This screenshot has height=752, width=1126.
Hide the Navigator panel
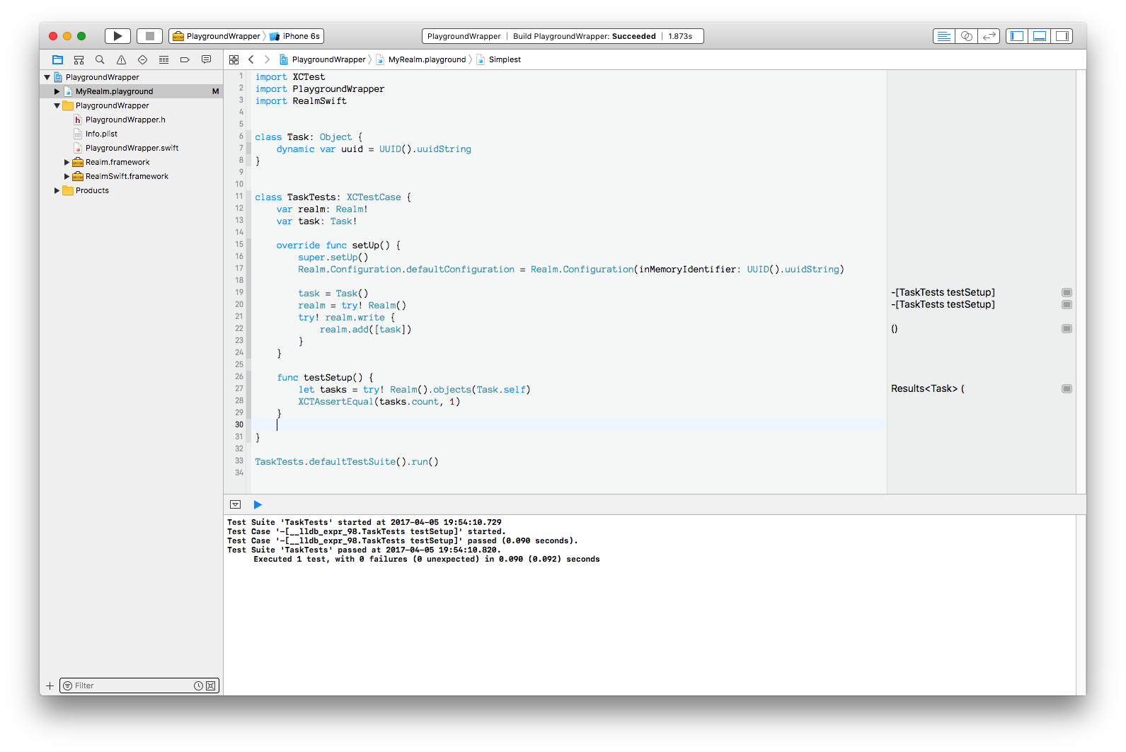tap(1017, 36)
